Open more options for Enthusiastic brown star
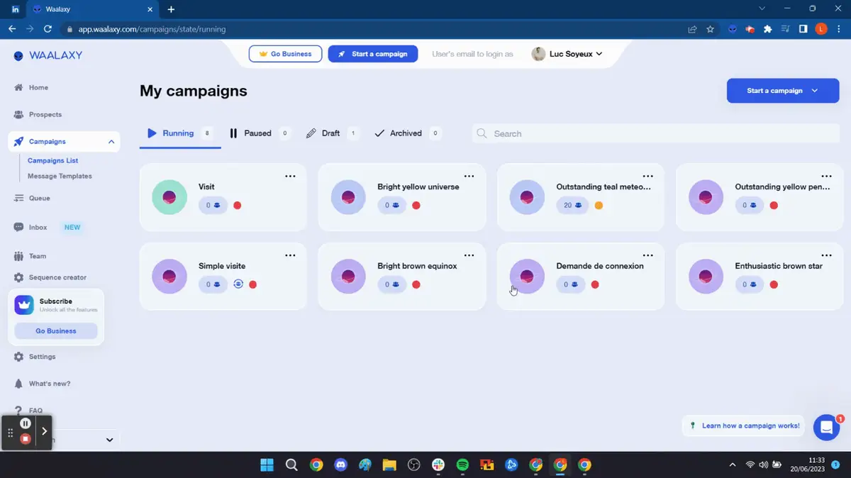851x478 pixels. click(826, 255)
